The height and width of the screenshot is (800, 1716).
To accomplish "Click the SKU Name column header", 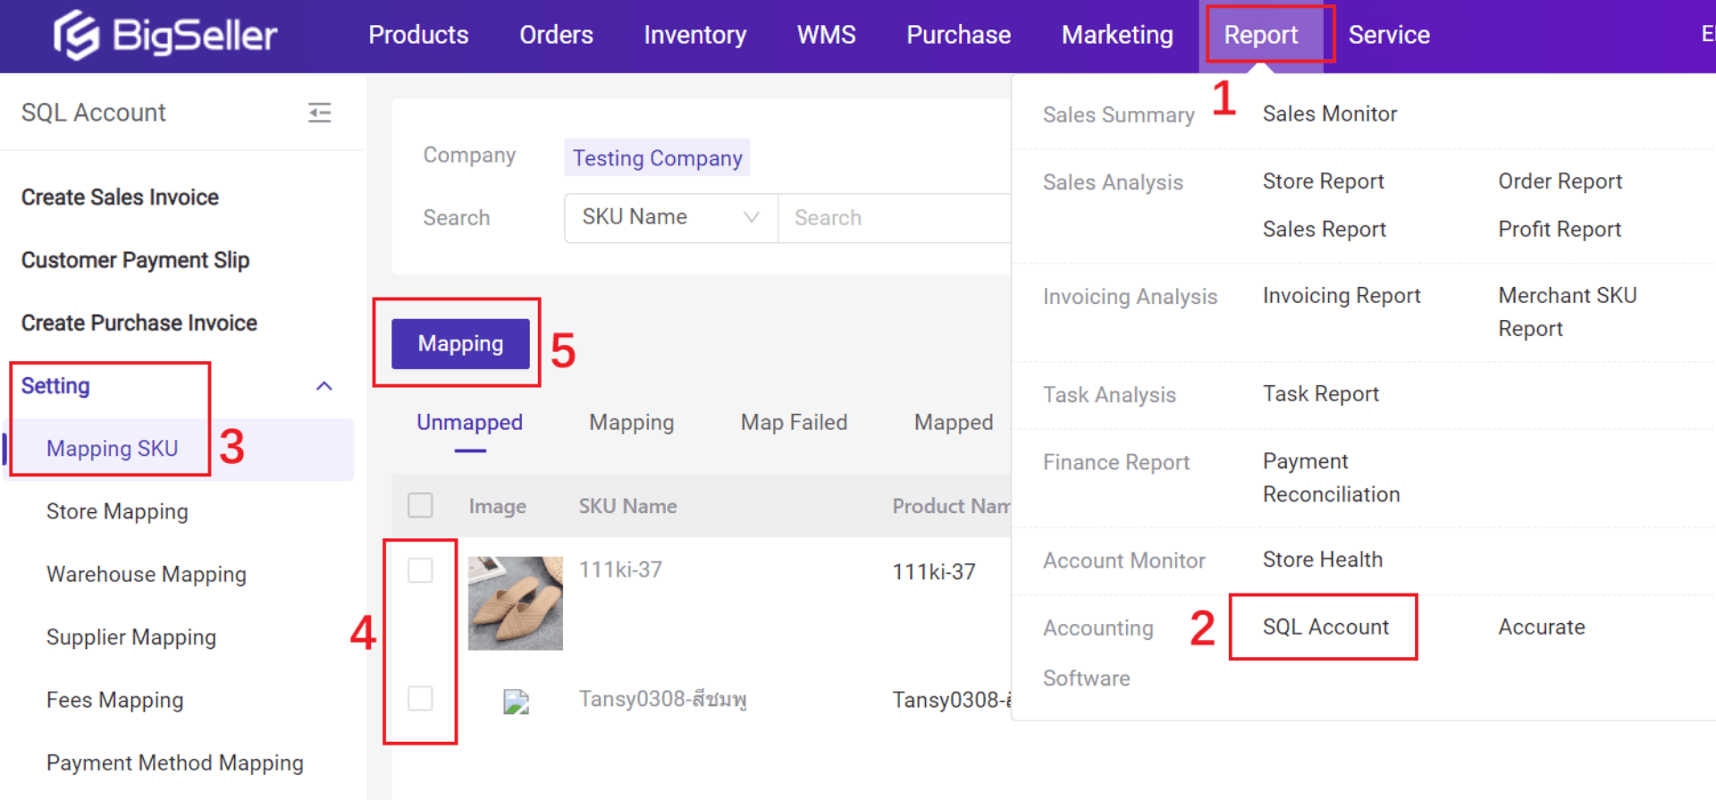I will (x=627, y=506).
